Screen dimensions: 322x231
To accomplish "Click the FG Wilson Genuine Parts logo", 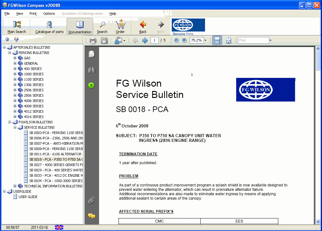I will click(188, 27).
